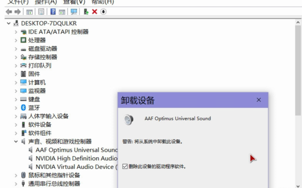Select the 固件 tree item label

pyautogui.click(x=34, y=74)
